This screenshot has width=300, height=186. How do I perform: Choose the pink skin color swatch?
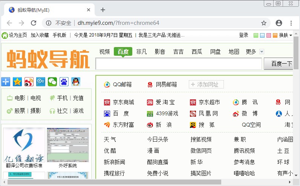269,35
